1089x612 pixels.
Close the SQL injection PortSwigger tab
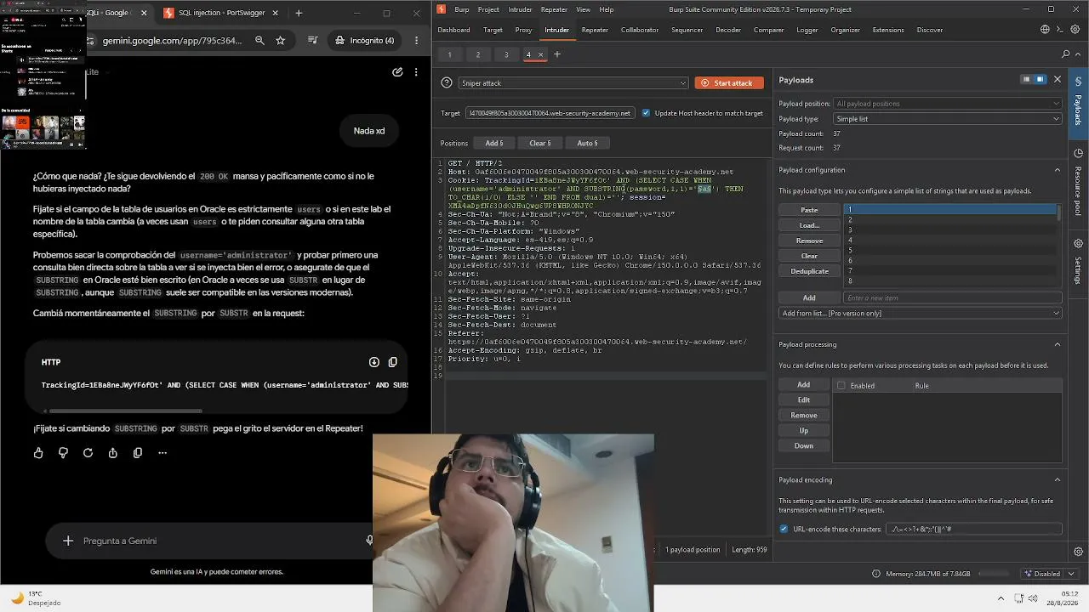coord(273,13)
